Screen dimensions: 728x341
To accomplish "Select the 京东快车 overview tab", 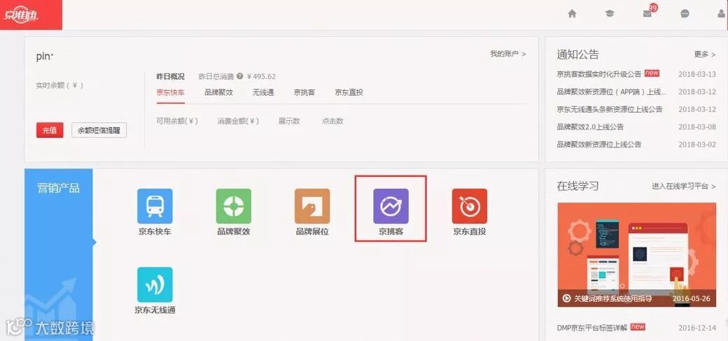I will [x=170, y=92].
